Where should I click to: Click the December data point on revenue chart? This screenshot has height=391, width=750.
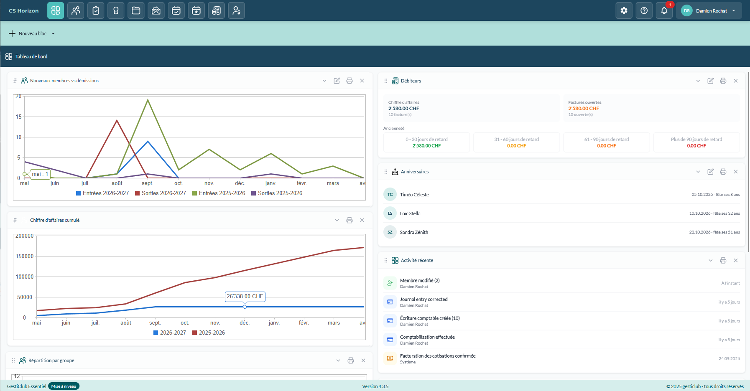245,307
